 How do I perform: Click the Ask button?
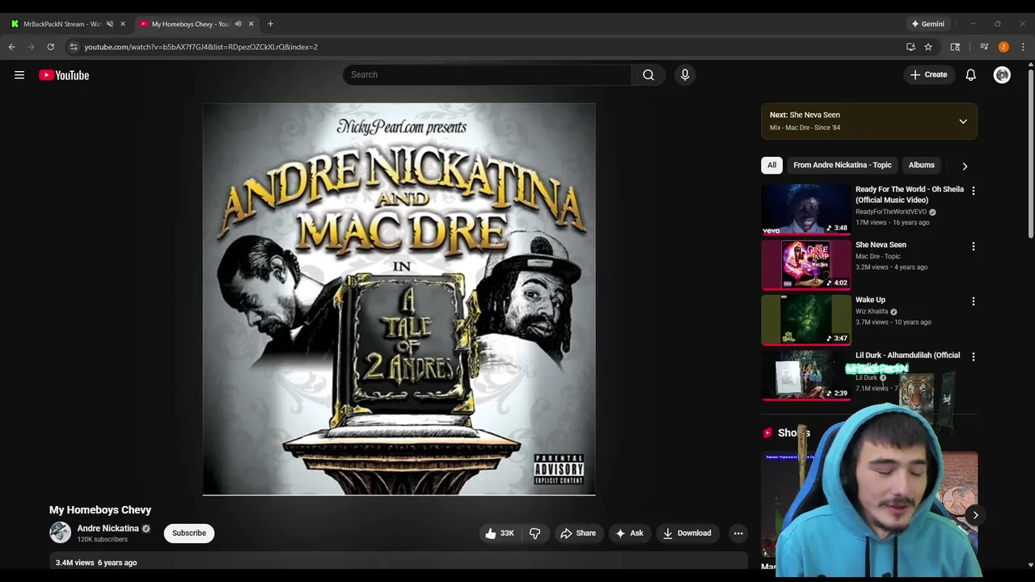coord(629,533)
